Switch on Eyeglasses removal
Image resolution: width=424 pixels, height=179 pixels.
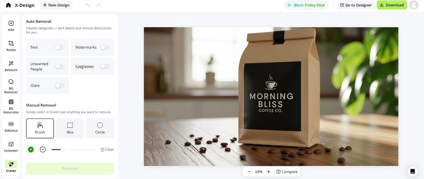coord(105,66)
